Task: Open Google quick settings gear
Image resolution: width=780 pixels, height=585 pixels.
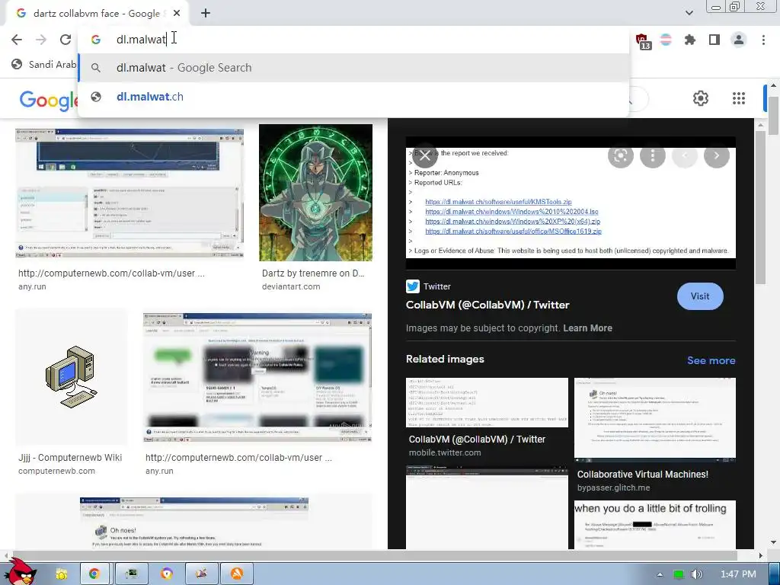Action: (x=701, y=98)
